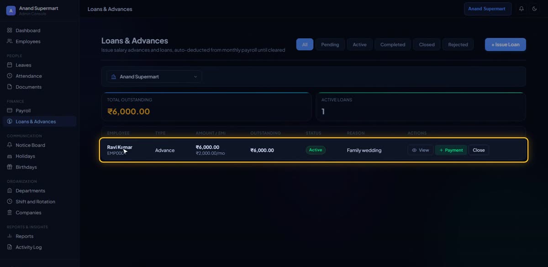
Task: Click the Ravi Kumar employee name
Action: pyautogui.click(x=120, y=147)
